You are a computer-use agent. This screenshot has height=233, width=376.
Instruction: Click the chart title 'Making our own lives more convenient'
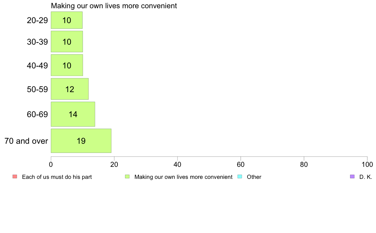click(x=114, y=6)
